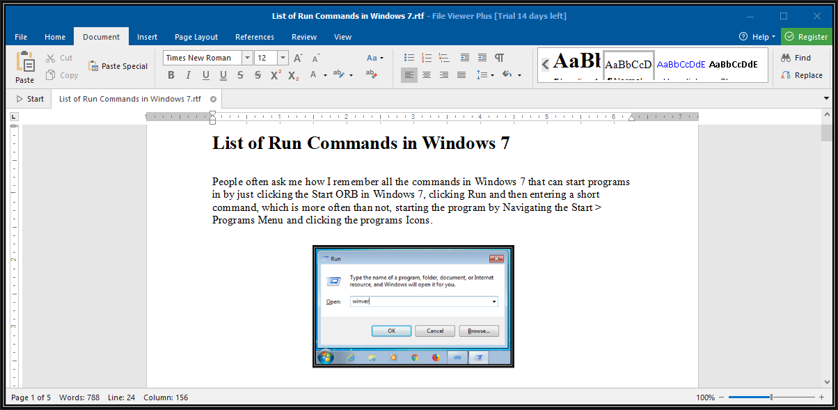Center the paragraph text
This screenshot has width=838, height=410.
(x=427, y=75)
